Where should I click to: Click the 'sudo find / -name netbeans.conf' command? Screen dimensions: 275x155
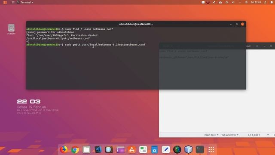click(x=89, y=29)
